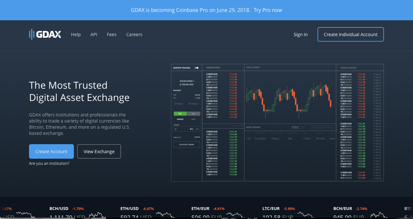Click the -5.90% change value
The image size is (413, 219).
[289, 209]
